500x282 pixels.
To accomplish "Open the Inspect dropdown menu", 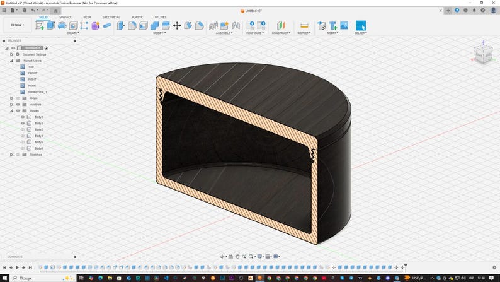I will pos(304,33).
